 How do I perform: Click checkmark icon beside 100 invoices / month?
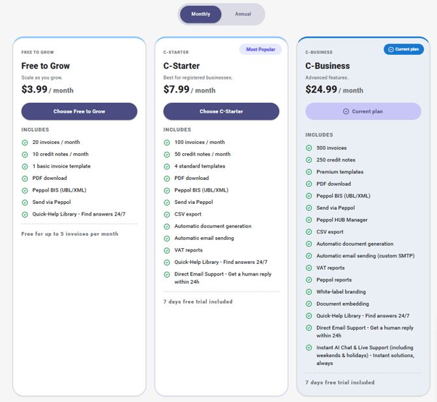(167, 142)
